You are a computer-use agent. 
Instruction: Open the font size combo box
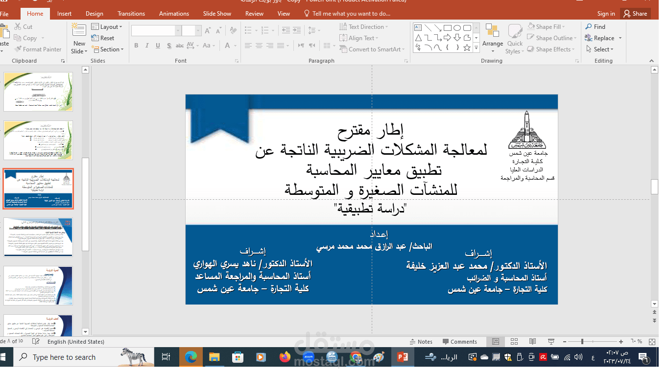click(x=191, y=31)
